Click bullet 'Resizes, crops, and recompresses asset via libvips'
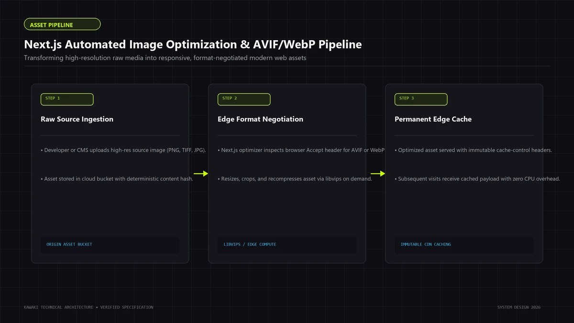Screen dimensions: 574x323 tap(295, 179)
